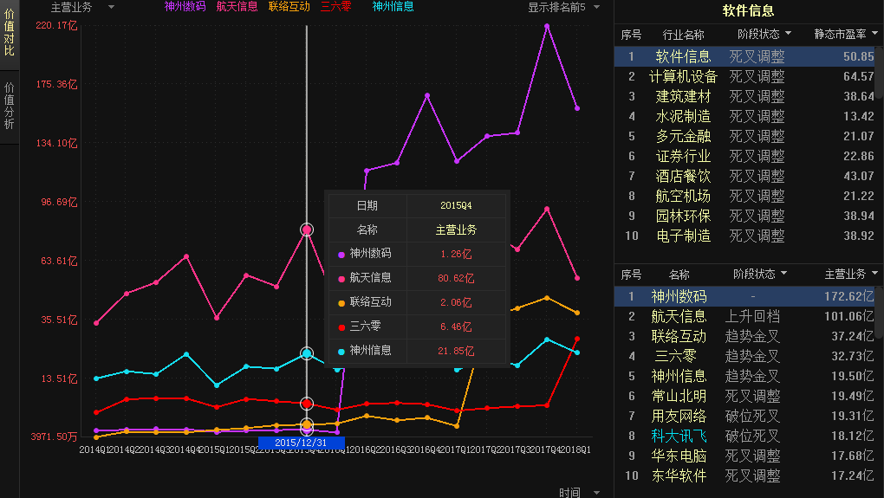Click the 上升回档 status for 航天信息
Image resolution: width=884 pixels, height=498 pixels.
[x=752, y=316]
